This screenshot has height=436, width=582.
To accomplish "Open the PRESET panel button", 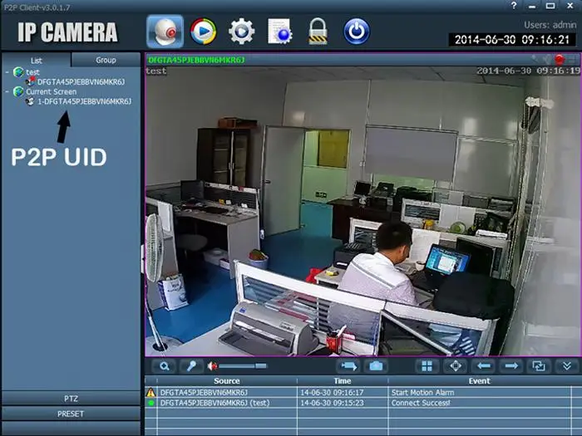I will pos(71,414).
